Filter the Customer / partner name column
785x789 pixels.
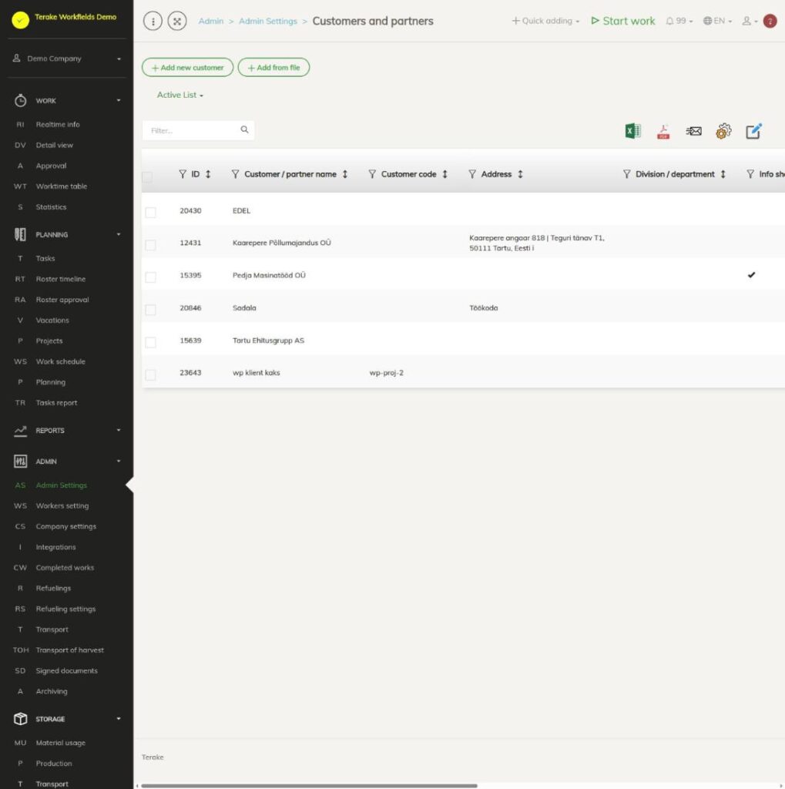coord(235,174)
